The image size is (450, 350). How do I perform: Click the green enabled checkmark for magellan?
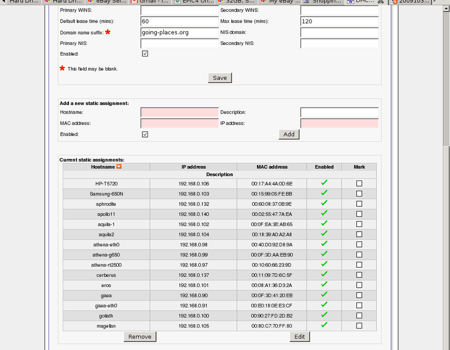pyautogui.click(x=324, y=325)
